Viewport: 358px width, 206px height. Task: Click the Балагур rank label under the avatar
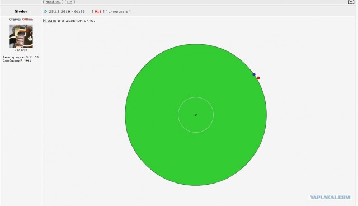pos(21,50)
